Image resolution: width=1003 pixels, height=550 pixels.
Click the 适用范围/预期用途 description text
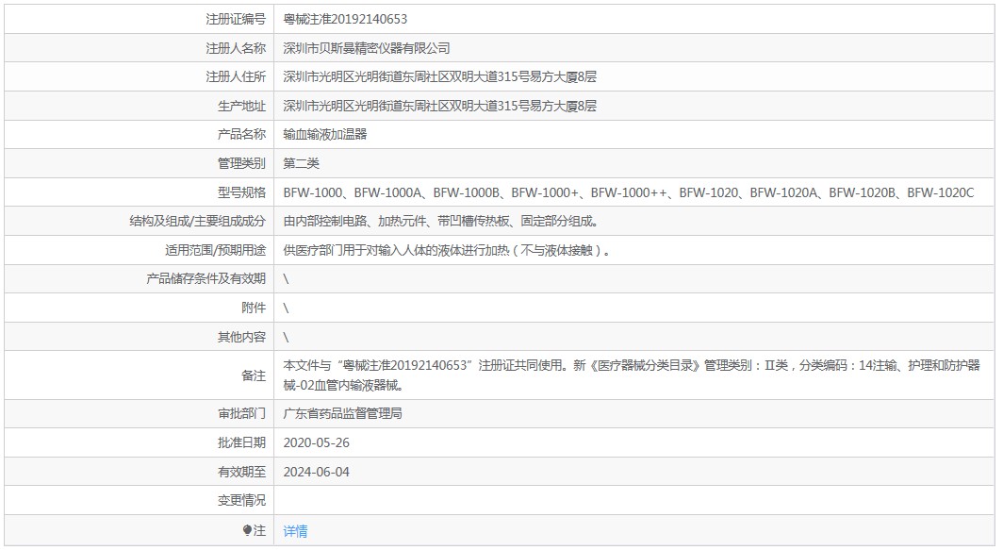tap(447, 250)
